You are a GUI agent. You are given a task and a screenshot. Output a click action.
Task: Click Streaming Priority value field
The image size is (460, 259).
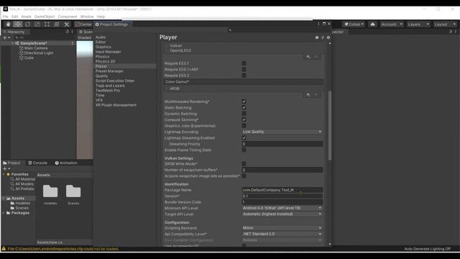(282, 144)
